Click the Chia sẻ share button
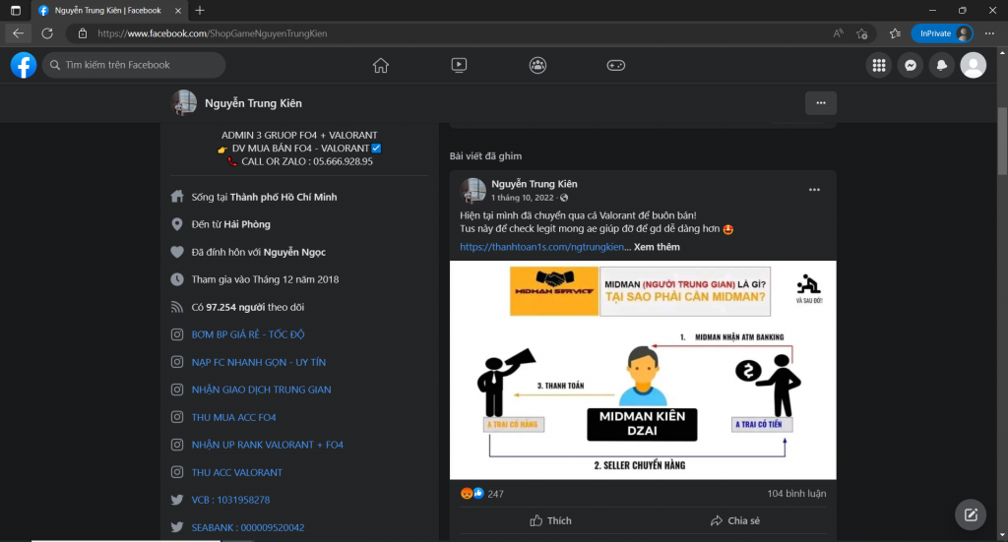Image resolution: width=1008 pixels, height=542 pixels. [734, 520]
